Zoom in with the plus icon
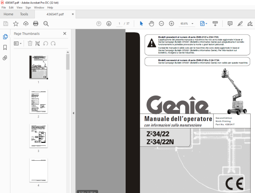Screen dimensions: 255x193 pyautogui.click(x=171, y=24)
